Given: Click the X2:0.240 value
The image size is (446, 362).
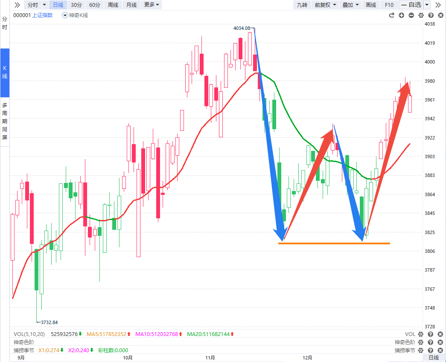Looking at the screenshot, I should [x=79, y=350].
